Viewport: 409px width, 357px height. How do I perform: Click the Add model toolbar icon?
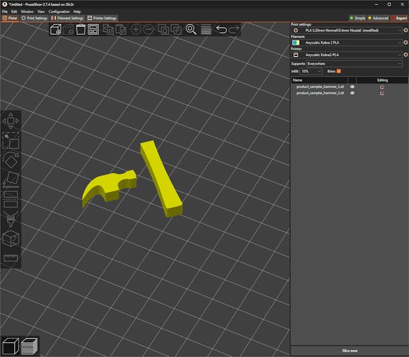click(56, 30)
